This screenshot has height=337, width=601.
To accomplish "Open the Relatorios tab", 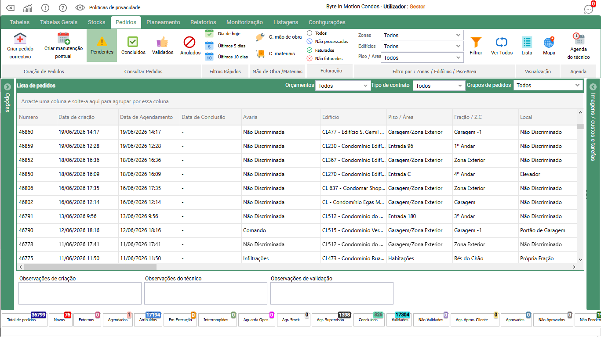I will pos(203,22).
